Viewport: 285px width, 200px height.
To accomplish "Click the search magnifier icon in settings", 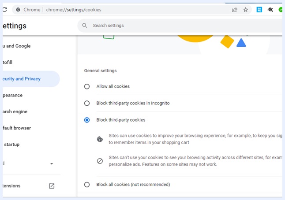I will (85, 26).
